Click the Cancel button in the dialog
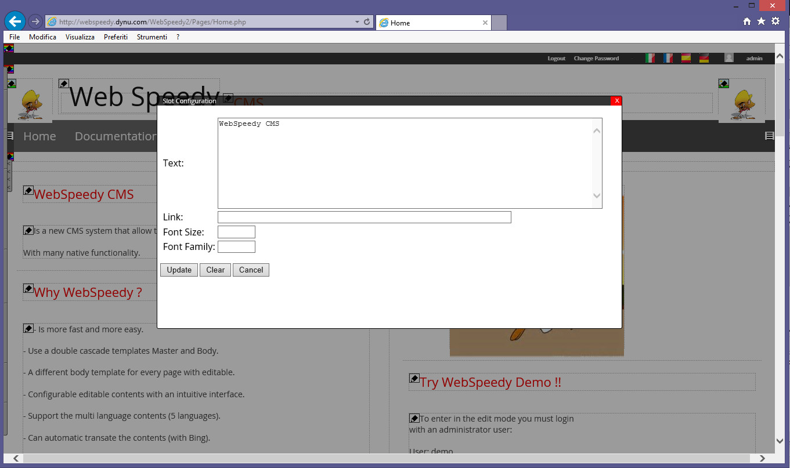This screenshot has width=790, height=468. tap(251, 270)
